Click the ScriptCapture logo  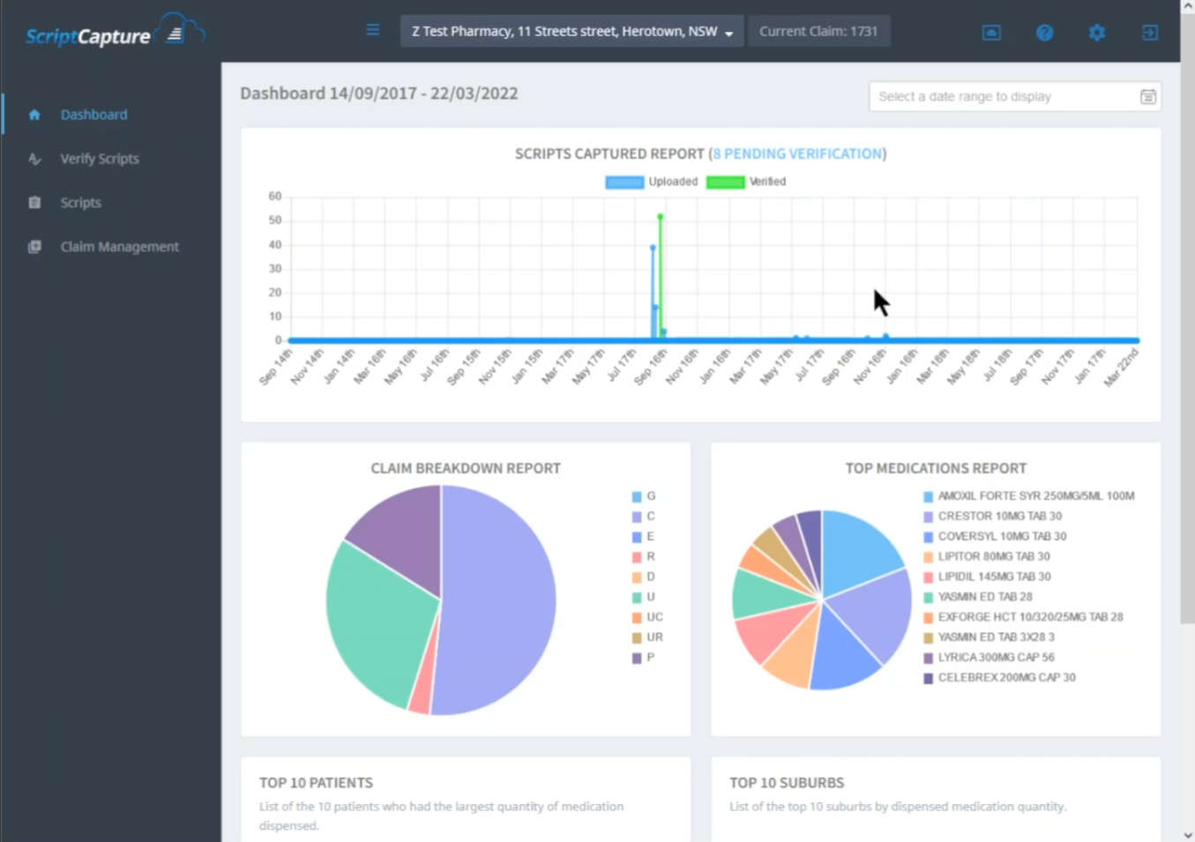[x=115, y=33]
